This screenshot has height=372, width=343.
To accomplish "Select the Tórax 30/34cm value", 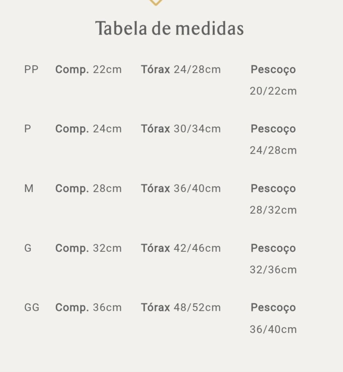I will coord(181,129).
